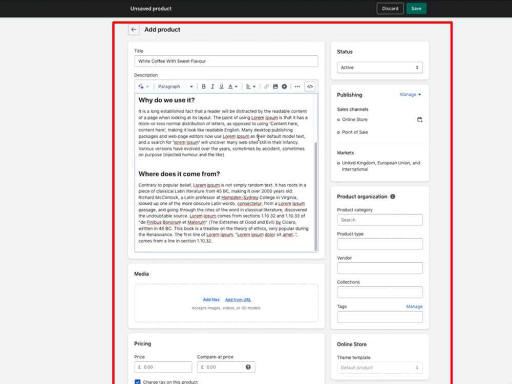
Task: Insert an image in the description
Action: pyautogui.click(x=275, y=87)
